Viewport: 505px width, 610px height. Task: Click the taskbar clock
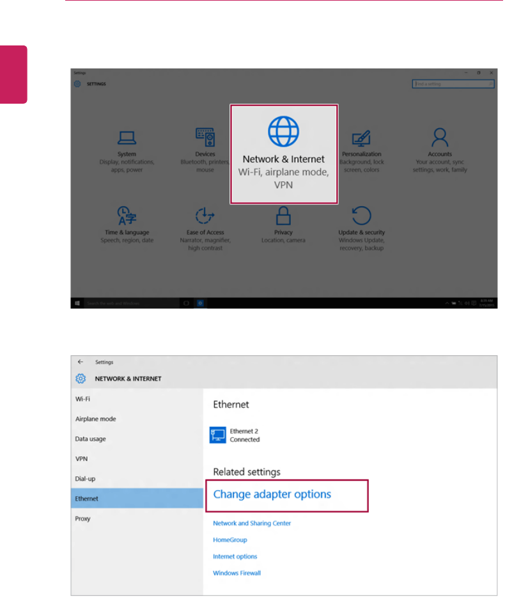[486, 303]
